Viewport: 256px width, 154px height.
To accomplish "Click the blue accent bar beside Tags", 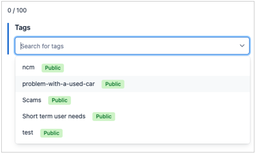I will click(8, 38).
